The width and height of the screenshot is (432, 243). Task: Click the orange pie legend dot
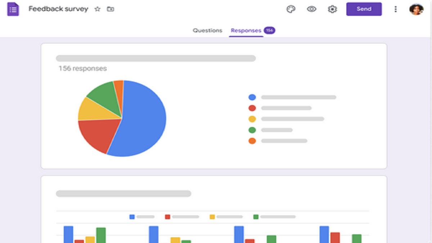point(252,141)
